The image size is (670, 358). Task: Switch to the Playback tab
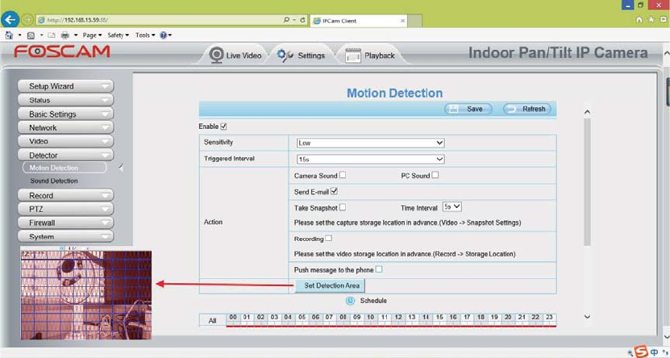(370, 55)
